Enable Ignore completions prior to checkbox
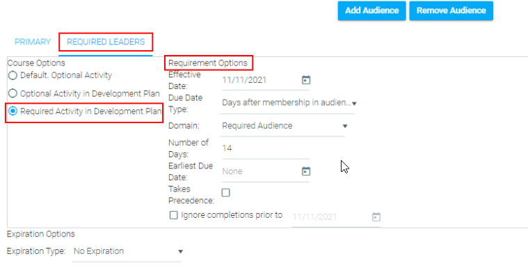Image resolution: width=528 pixels, height=268 pixels. click(x=173, y=215)
